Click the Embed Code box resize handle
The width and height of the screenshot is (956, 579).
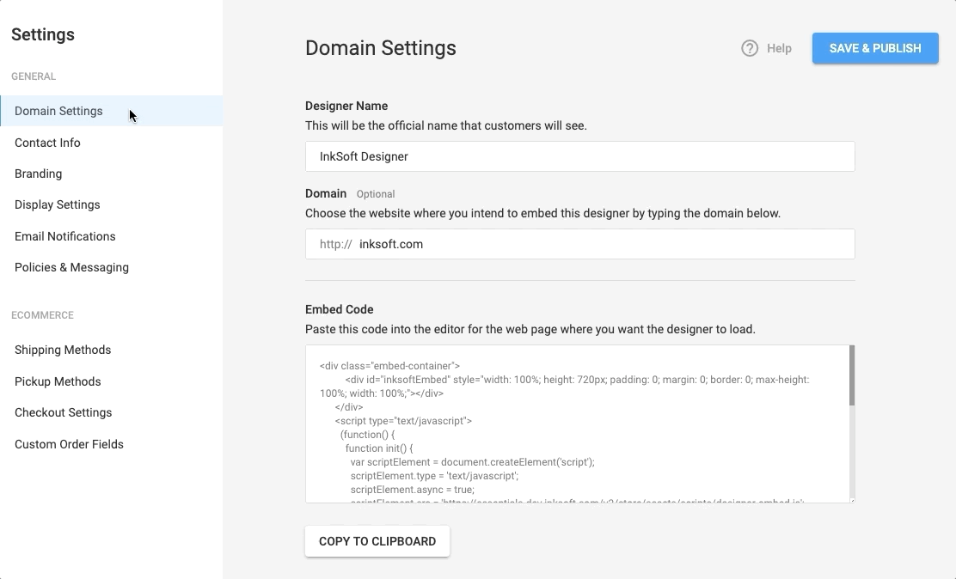click(x=851, y=499)
